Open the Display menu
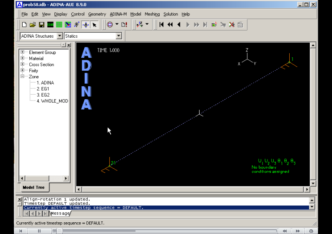 (x=60, y=14)
